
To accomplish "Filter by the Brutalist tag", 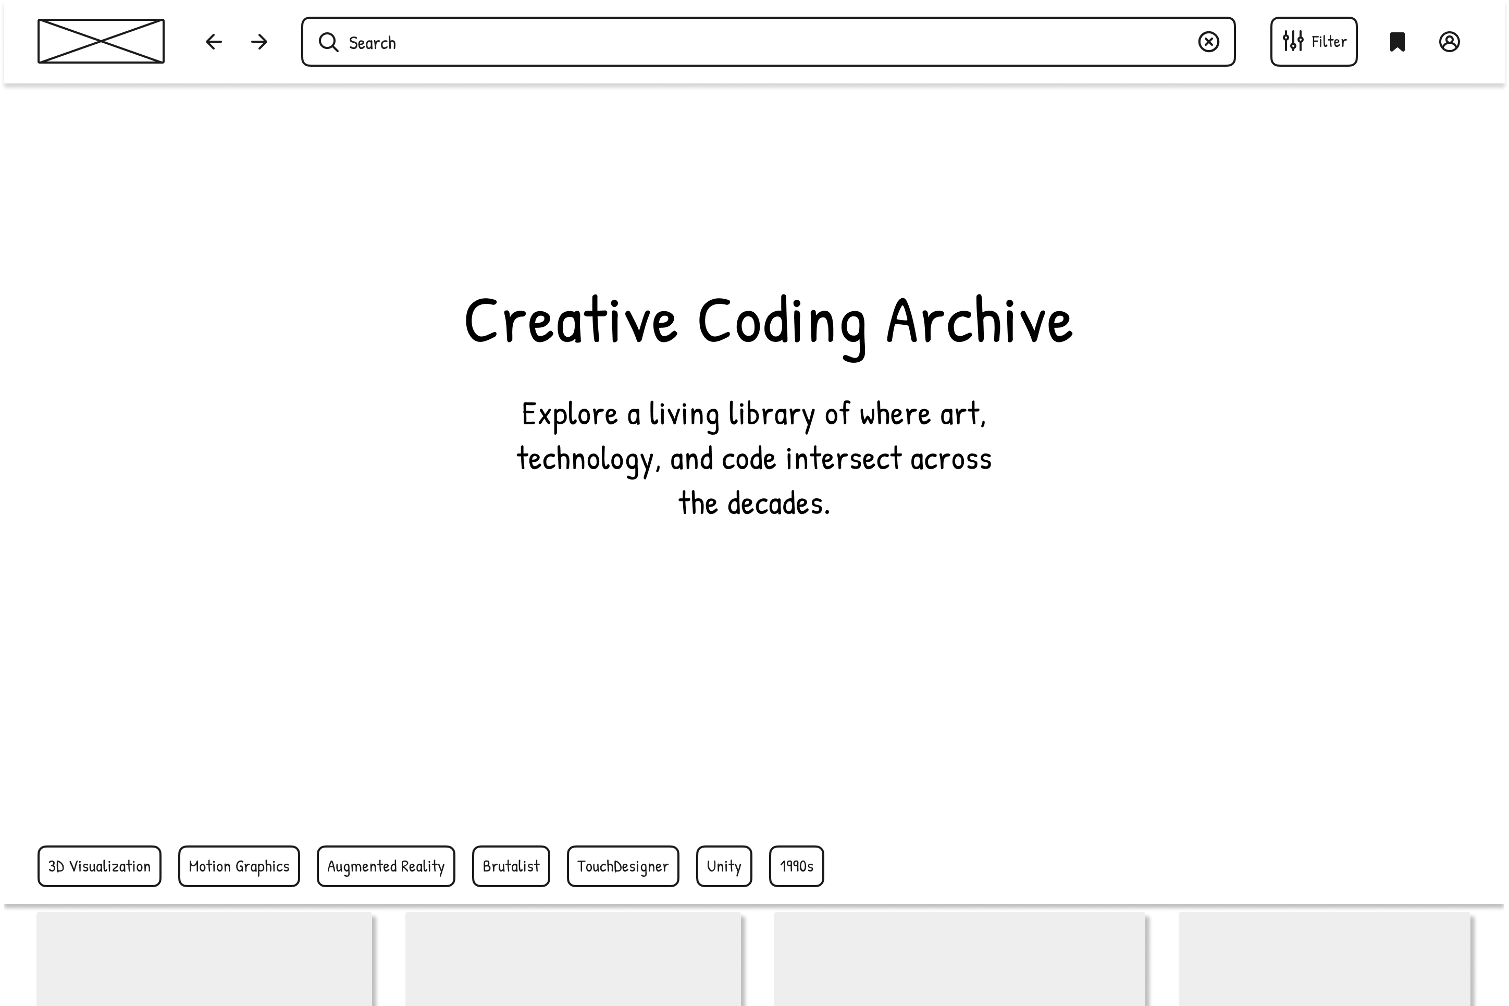I will [x=511, y=866].
